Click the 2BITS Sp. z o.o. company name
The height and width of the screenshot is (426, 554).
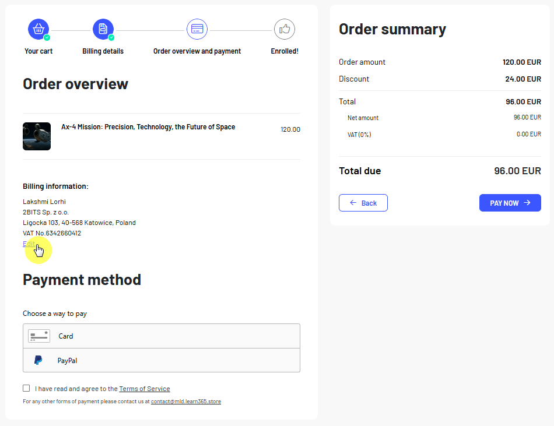pos(45,212)
